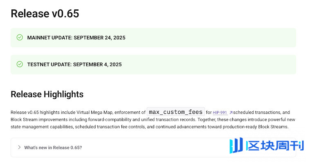This screenshot has height=168, width=314.
Task: Expand the What's new section chevron
Action: (19, 148)
